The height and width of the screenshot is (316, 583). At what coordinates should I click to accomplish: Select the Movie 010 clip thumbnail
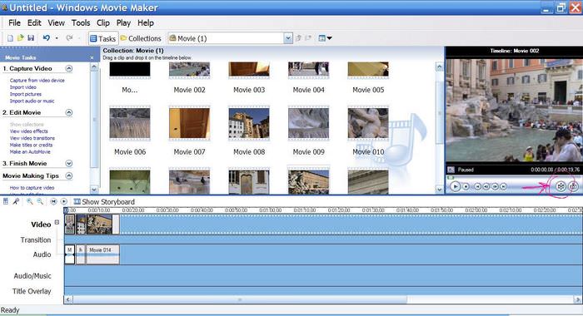tap(368, 123)
